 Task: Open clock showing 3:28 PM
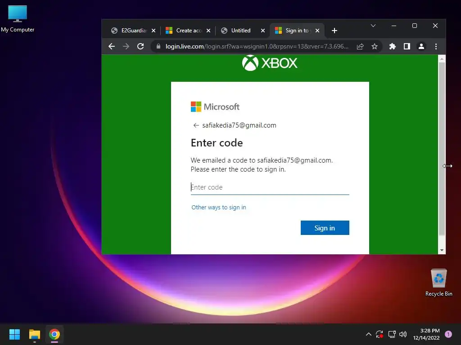click(426, 334)
